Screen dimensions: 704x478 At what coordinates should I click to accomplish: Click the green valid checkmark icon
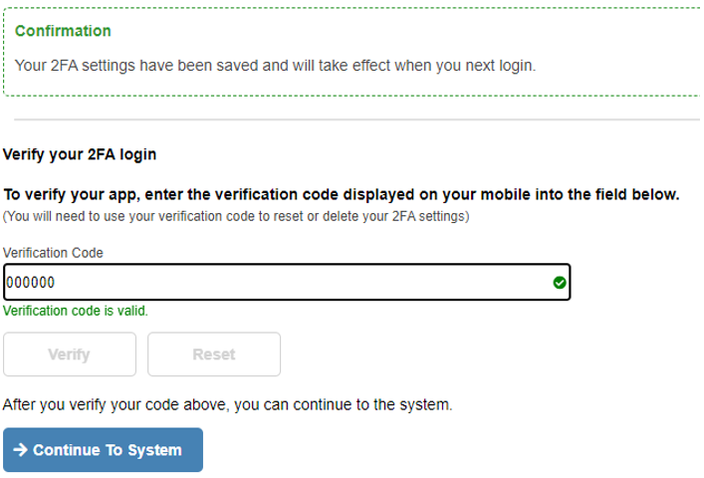[559, 282]
